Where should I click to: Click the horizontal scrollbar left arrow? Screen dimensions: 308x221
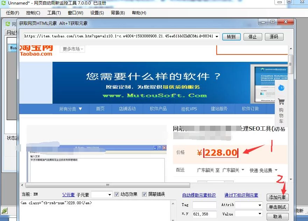point(22,185)
